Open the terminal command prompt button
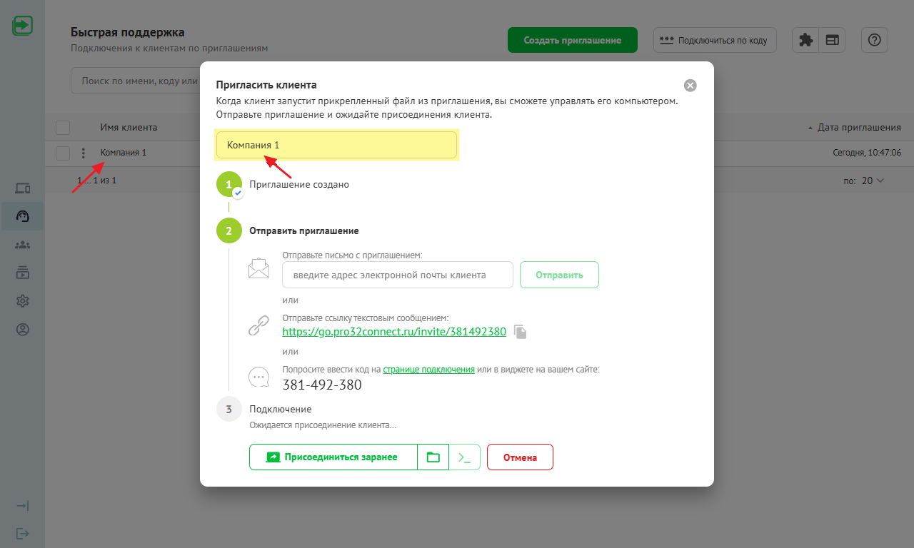The image size is (914, 548). point(465,457)
